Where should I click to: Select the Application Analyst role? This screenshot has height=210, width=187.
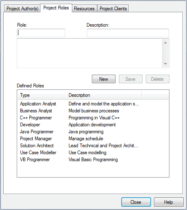coord(38,104)
